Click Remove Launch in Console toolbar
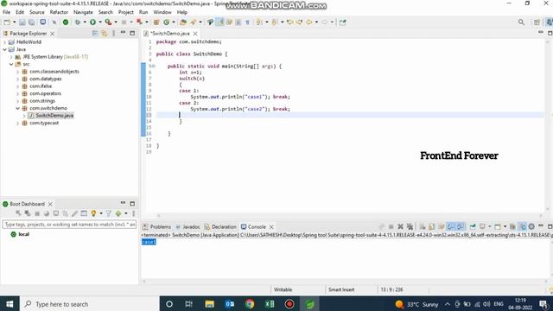553x311 pixels. click(400, 226)
